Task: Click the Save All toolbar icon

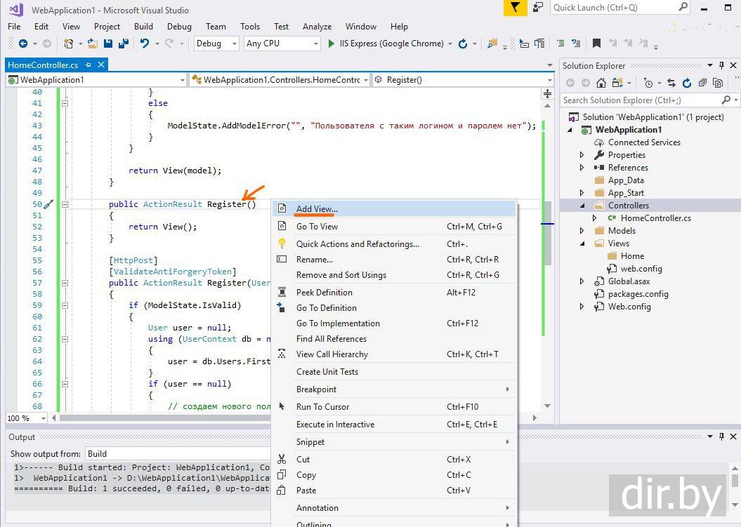Action: 122,44
